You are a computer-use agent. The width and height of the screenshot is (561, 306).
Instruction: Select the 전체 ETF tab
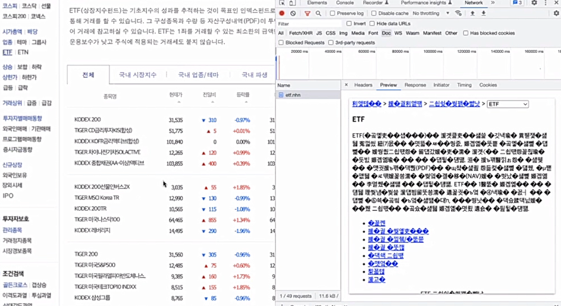pos(88,75)
